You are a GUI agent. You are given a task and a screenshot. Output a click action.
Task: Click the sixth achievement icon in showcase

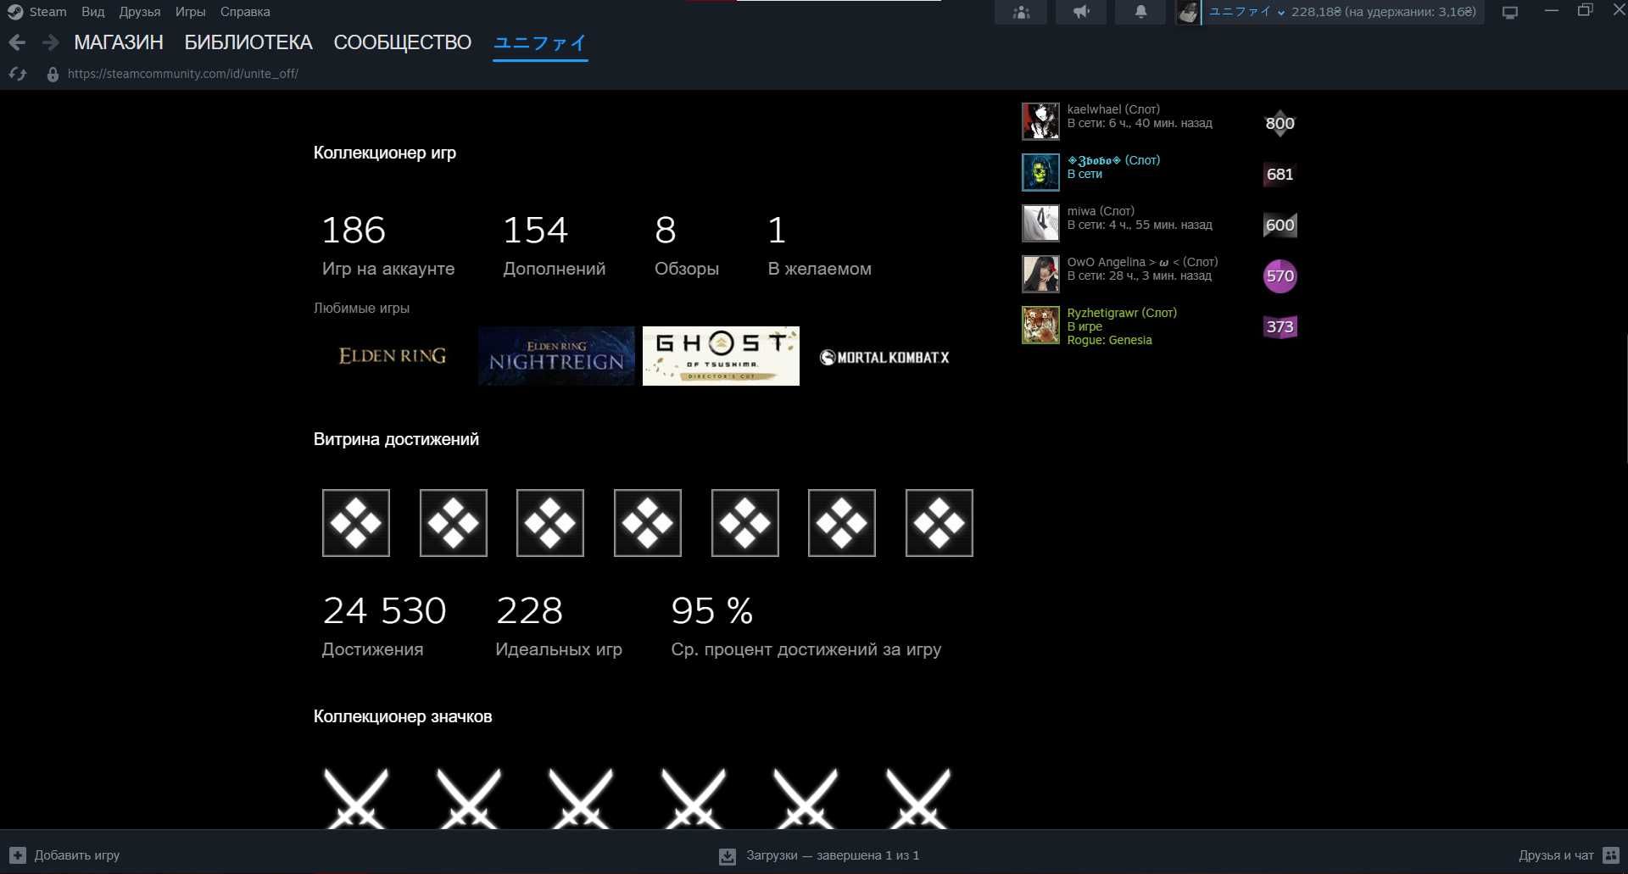(842, 523)
